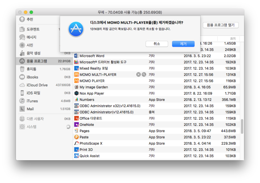Click the Mail stamp icon
The width and height of the screenshot is (260, 183).
pyautogui.click(x=22, y=109)
